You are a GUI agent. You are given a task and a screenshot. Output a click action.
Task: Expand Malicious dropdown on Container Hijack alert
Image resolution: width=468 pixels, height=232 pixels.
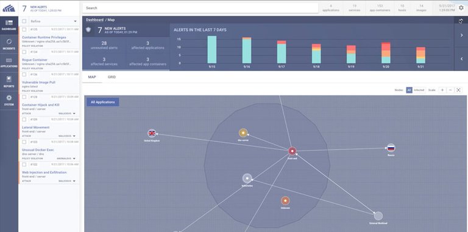(66, 114)
